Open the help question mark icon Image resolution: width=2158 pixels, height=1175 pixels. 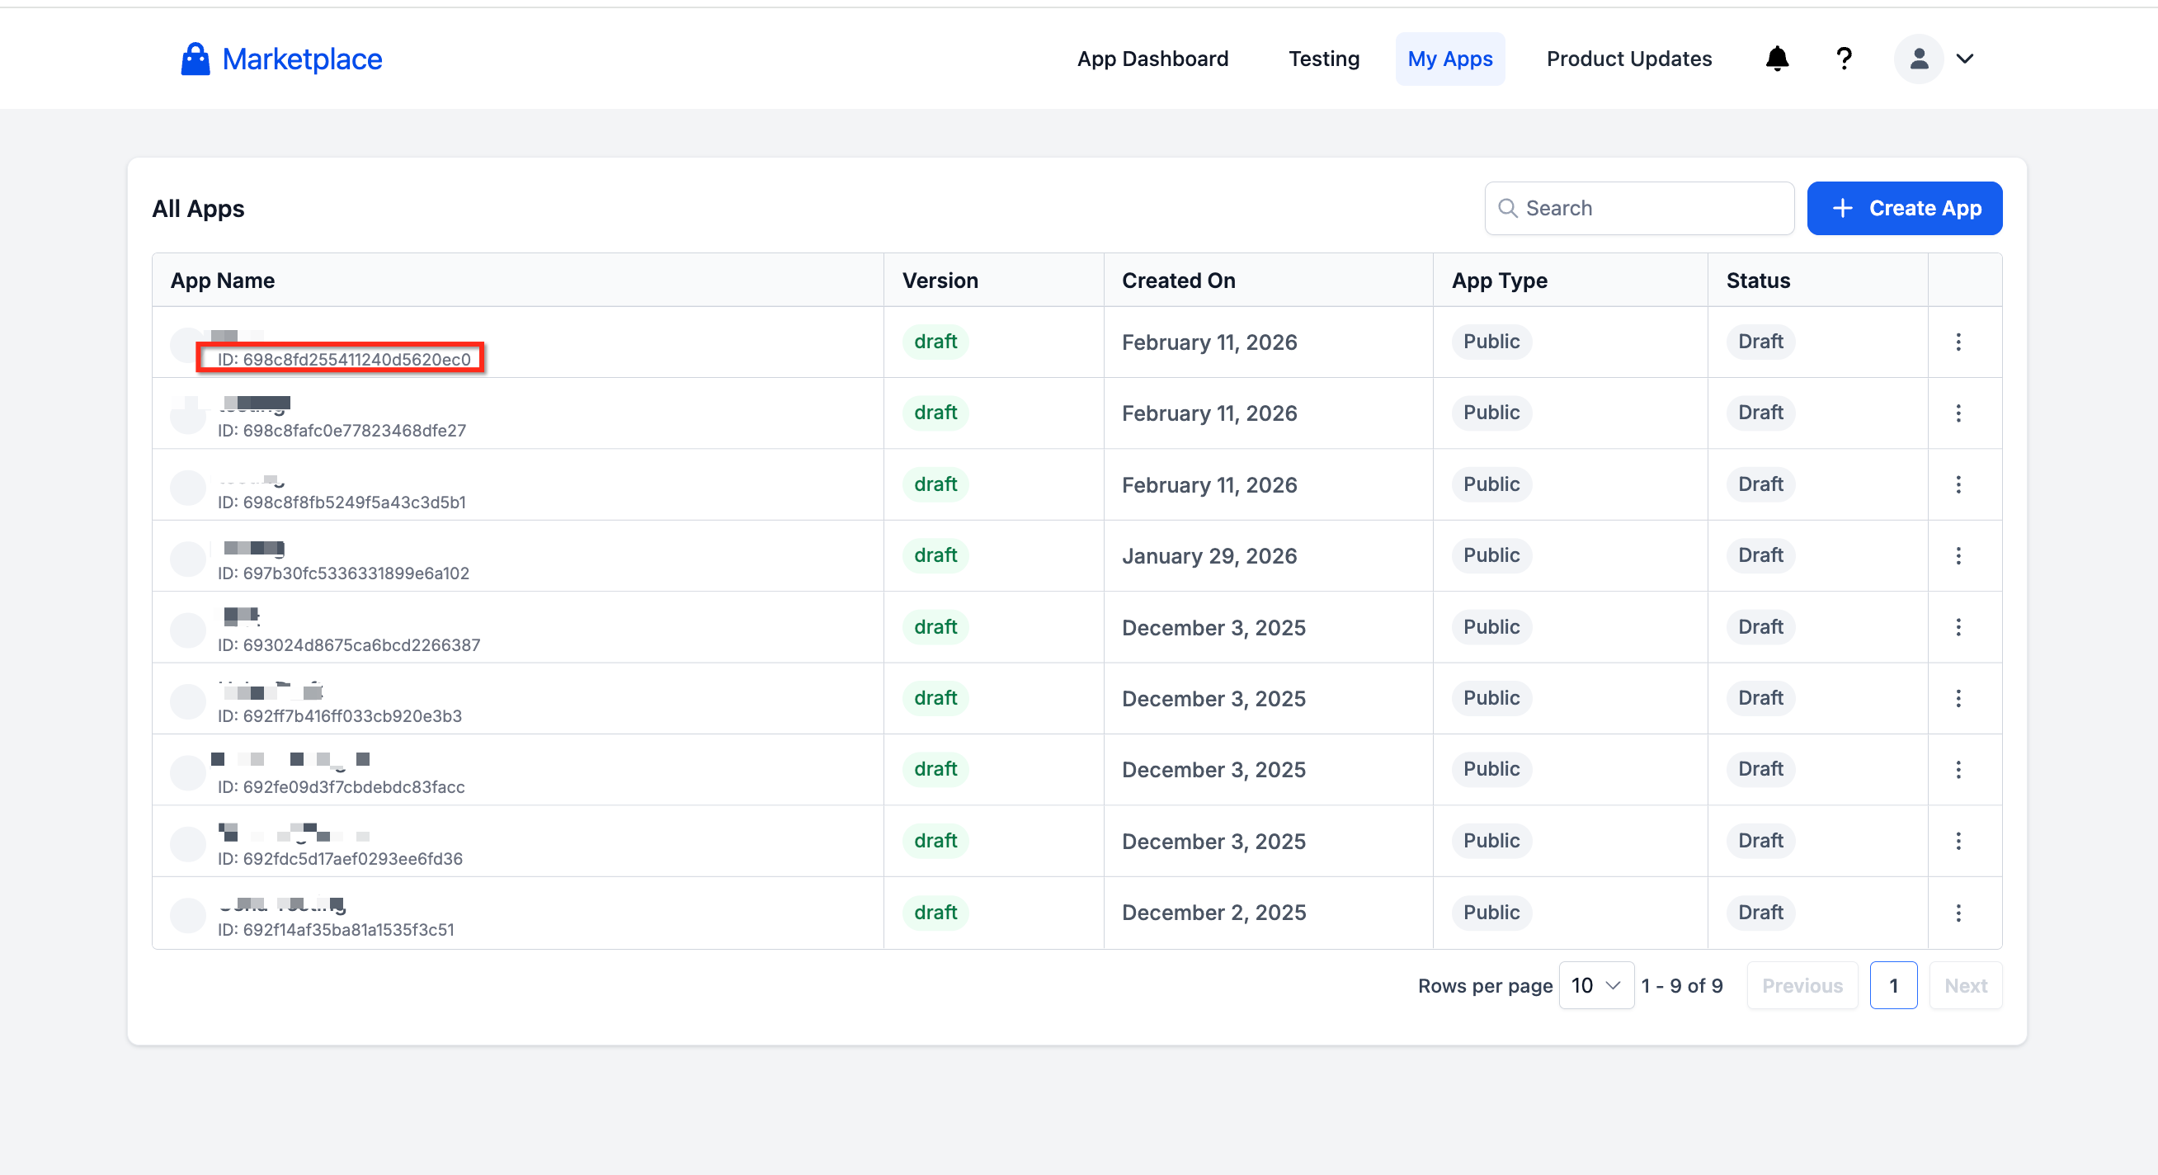[x=1843, y=59]
